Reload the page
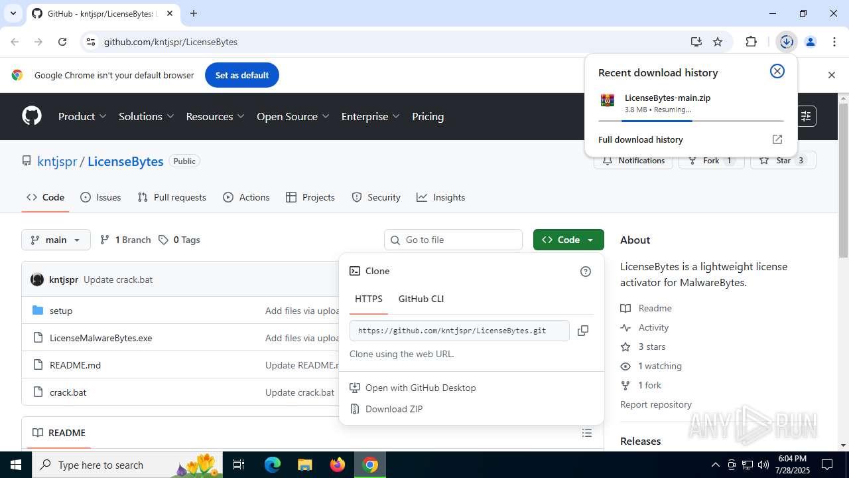Image resolution: width=849 pixels, height=478 pixels. point(62,42)
